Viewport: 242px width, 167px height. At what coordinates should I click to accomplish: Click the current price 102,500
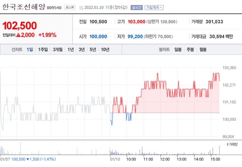pyautogui.click(x=20, y=26)
